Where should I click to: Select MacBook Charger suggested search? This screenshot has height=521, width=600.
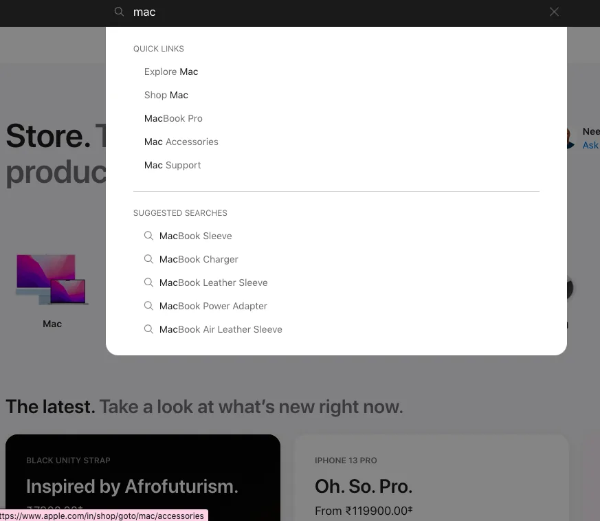tap(199, 259)
